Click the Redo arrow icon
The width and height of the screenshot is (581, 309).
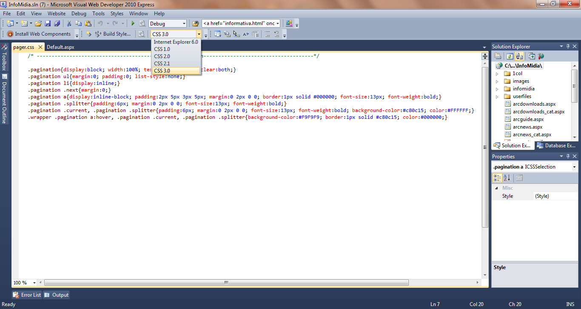click(115, 23)
